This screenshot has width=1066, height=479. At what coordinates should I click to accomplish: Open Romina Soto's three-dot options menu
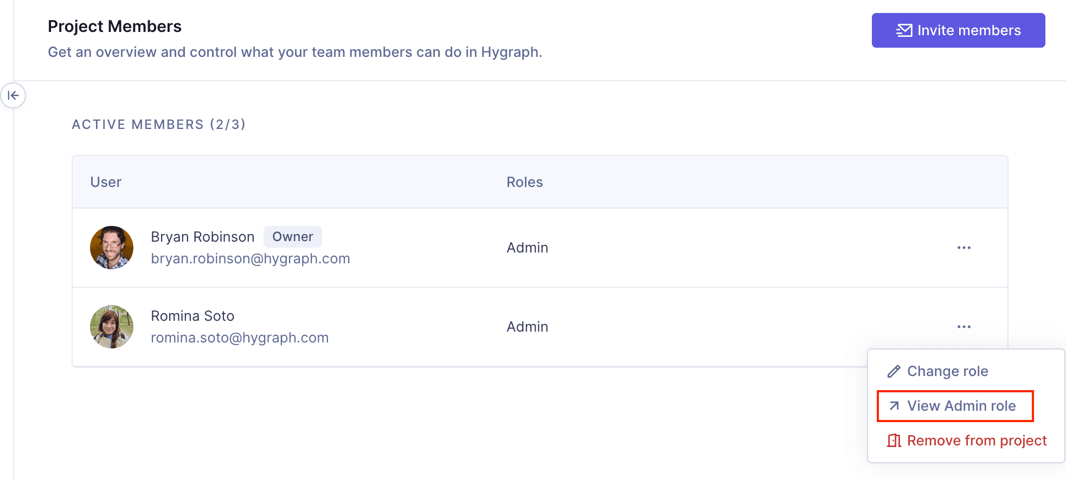pos(964,327)
